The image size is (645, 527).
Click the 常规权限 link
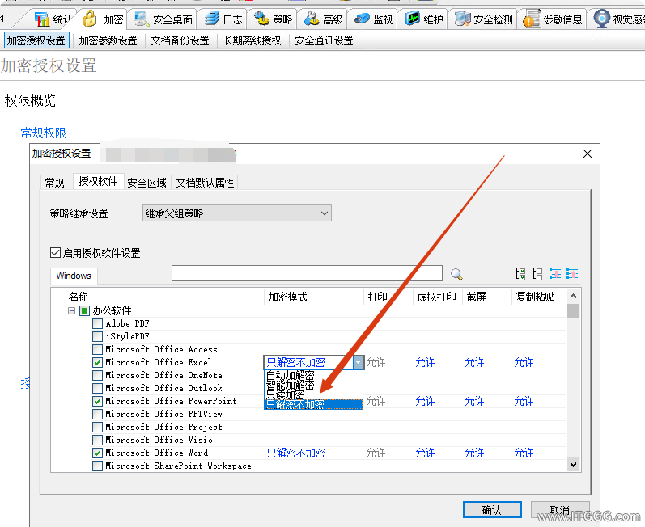tap(43, 133)
